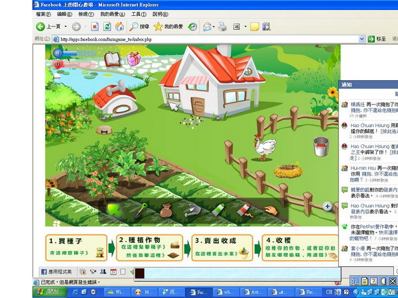The height and width of the screenshot is (298, 398).
Task: Click the IE Forward arrow button
Action: point(76,26)
